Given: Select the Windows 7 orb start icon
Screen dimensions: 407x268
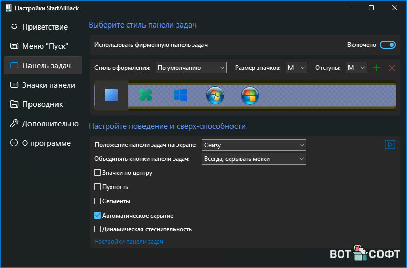Looking at the screenshot, I should coord(215,95).
